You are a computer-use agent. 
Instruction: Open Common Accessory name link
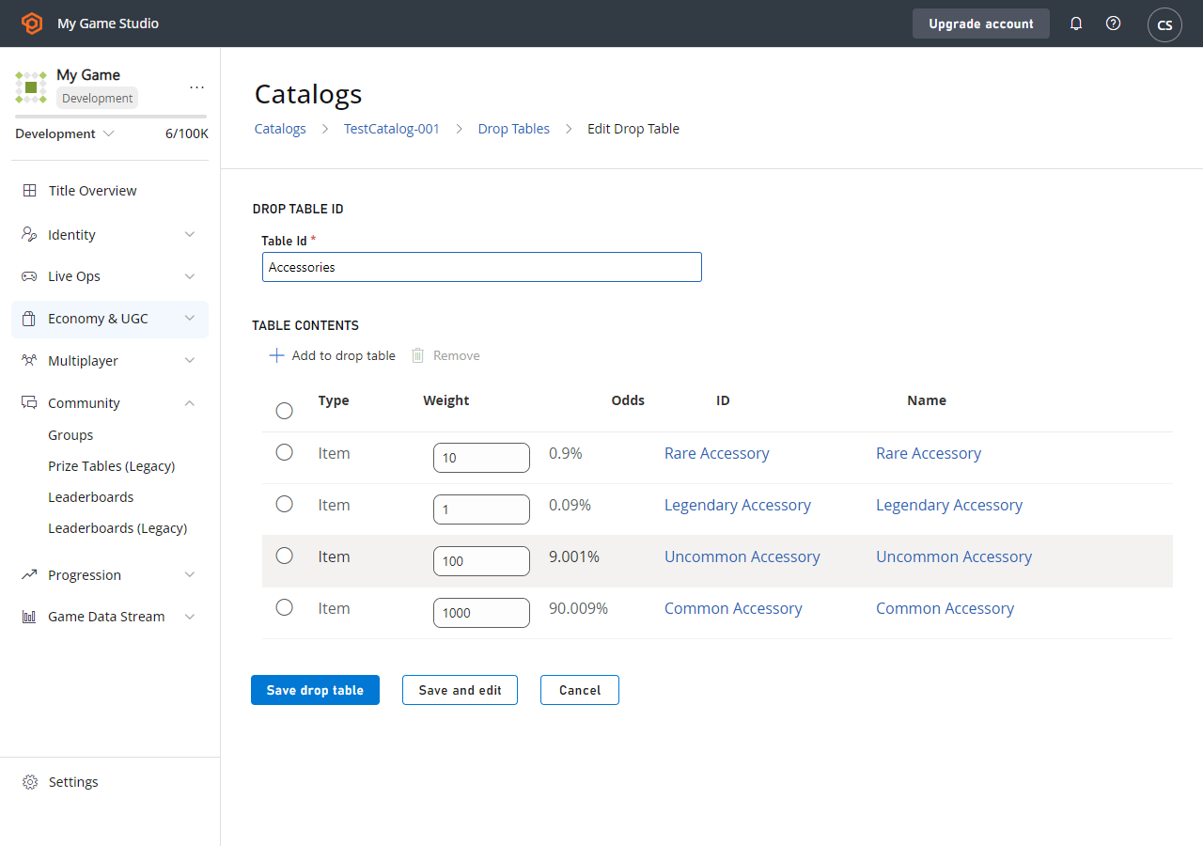(x=945, y=608)
